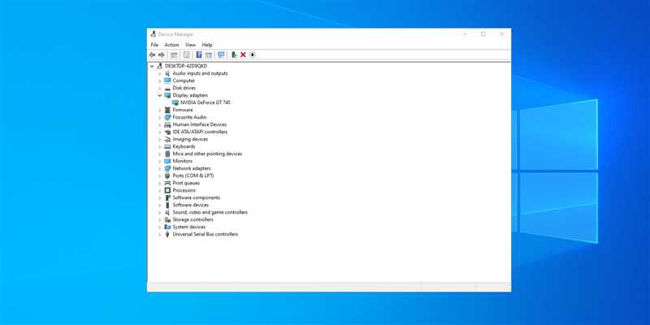Expand the Disk drives node chevron
Viewport: 650px width, 325px height.
pos(159,88)
